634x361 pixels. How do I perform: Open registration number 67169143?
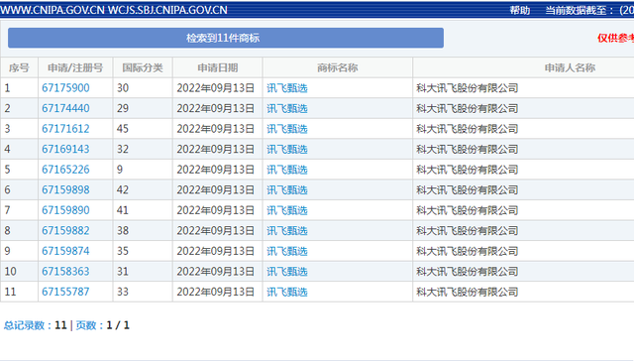pyautogui.click(x=65, y=149)
